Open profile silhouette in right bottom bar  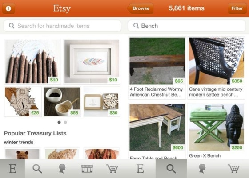[202, 169]
